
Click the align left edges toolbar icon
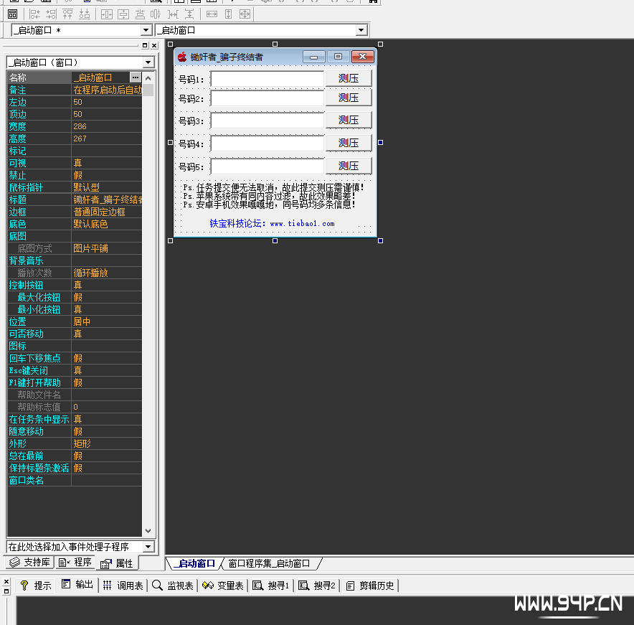(x=34, y=14)
